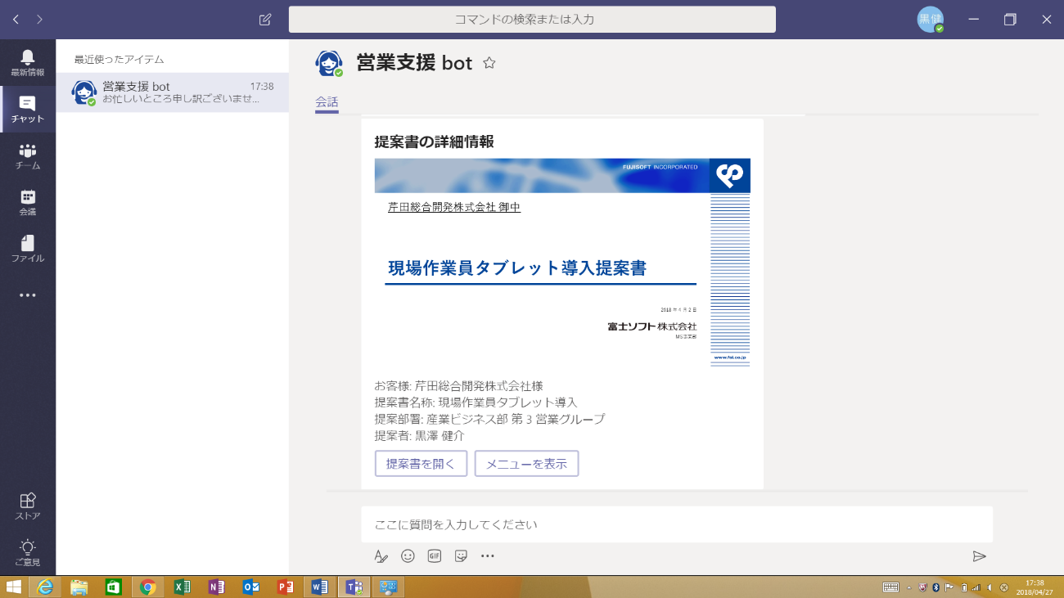Start a new chat with compose icon
Screen dimensions: 1064x598
point(265,20)
